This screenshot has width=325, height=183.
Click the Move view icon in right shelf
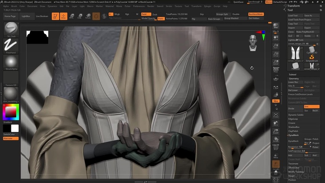(276, 123)
